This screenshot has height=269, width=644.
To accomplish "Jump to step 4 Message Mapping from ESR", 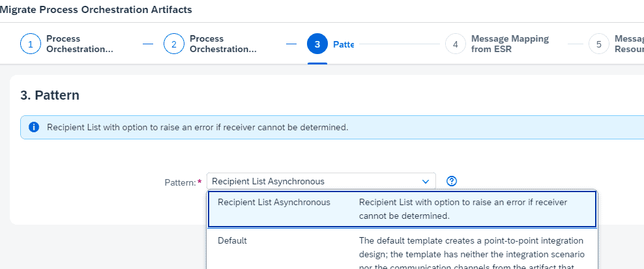I will tap(497, 44).
